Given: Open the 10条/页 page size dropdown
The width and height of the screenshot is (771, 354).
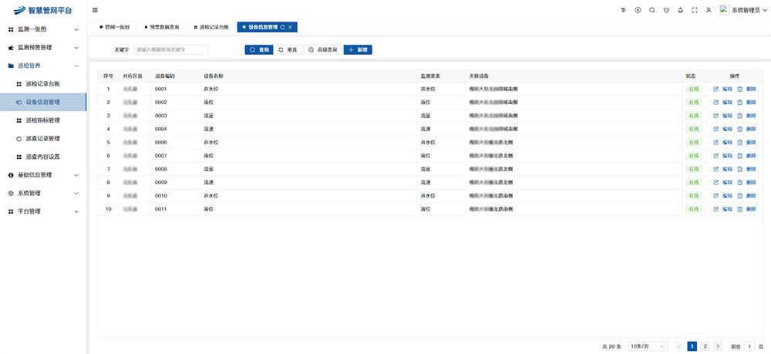Looking at the screenshot, I should [x=648, y=347].
